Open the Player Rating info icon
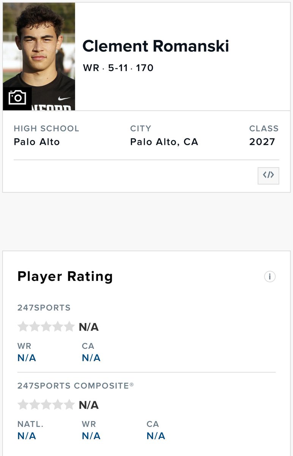Screen dimensions: 293x456 pyautogui.click(x=270, y=277)
